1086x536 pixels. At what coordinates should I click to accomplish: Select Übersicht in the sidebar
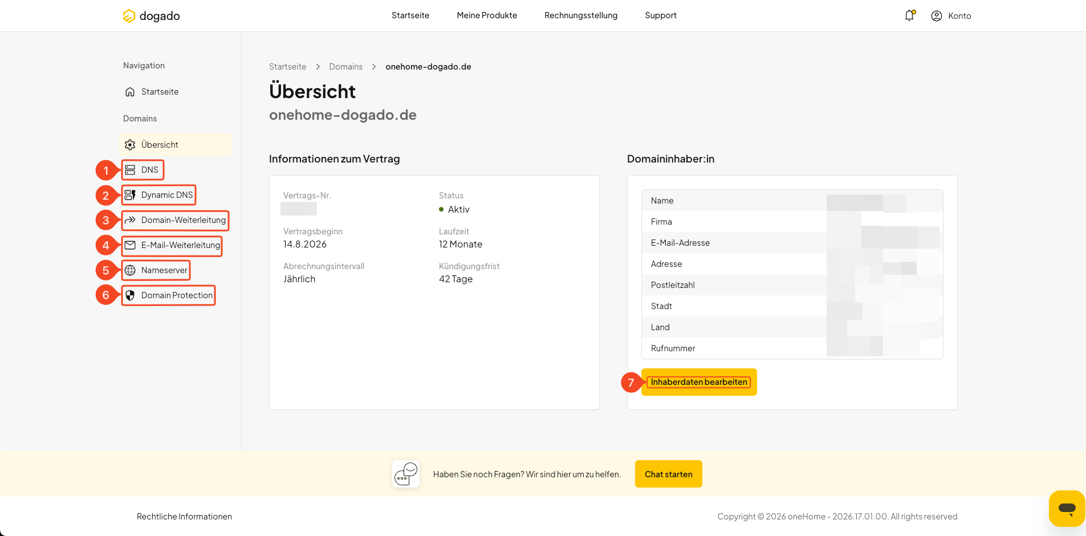coord(176,145)
